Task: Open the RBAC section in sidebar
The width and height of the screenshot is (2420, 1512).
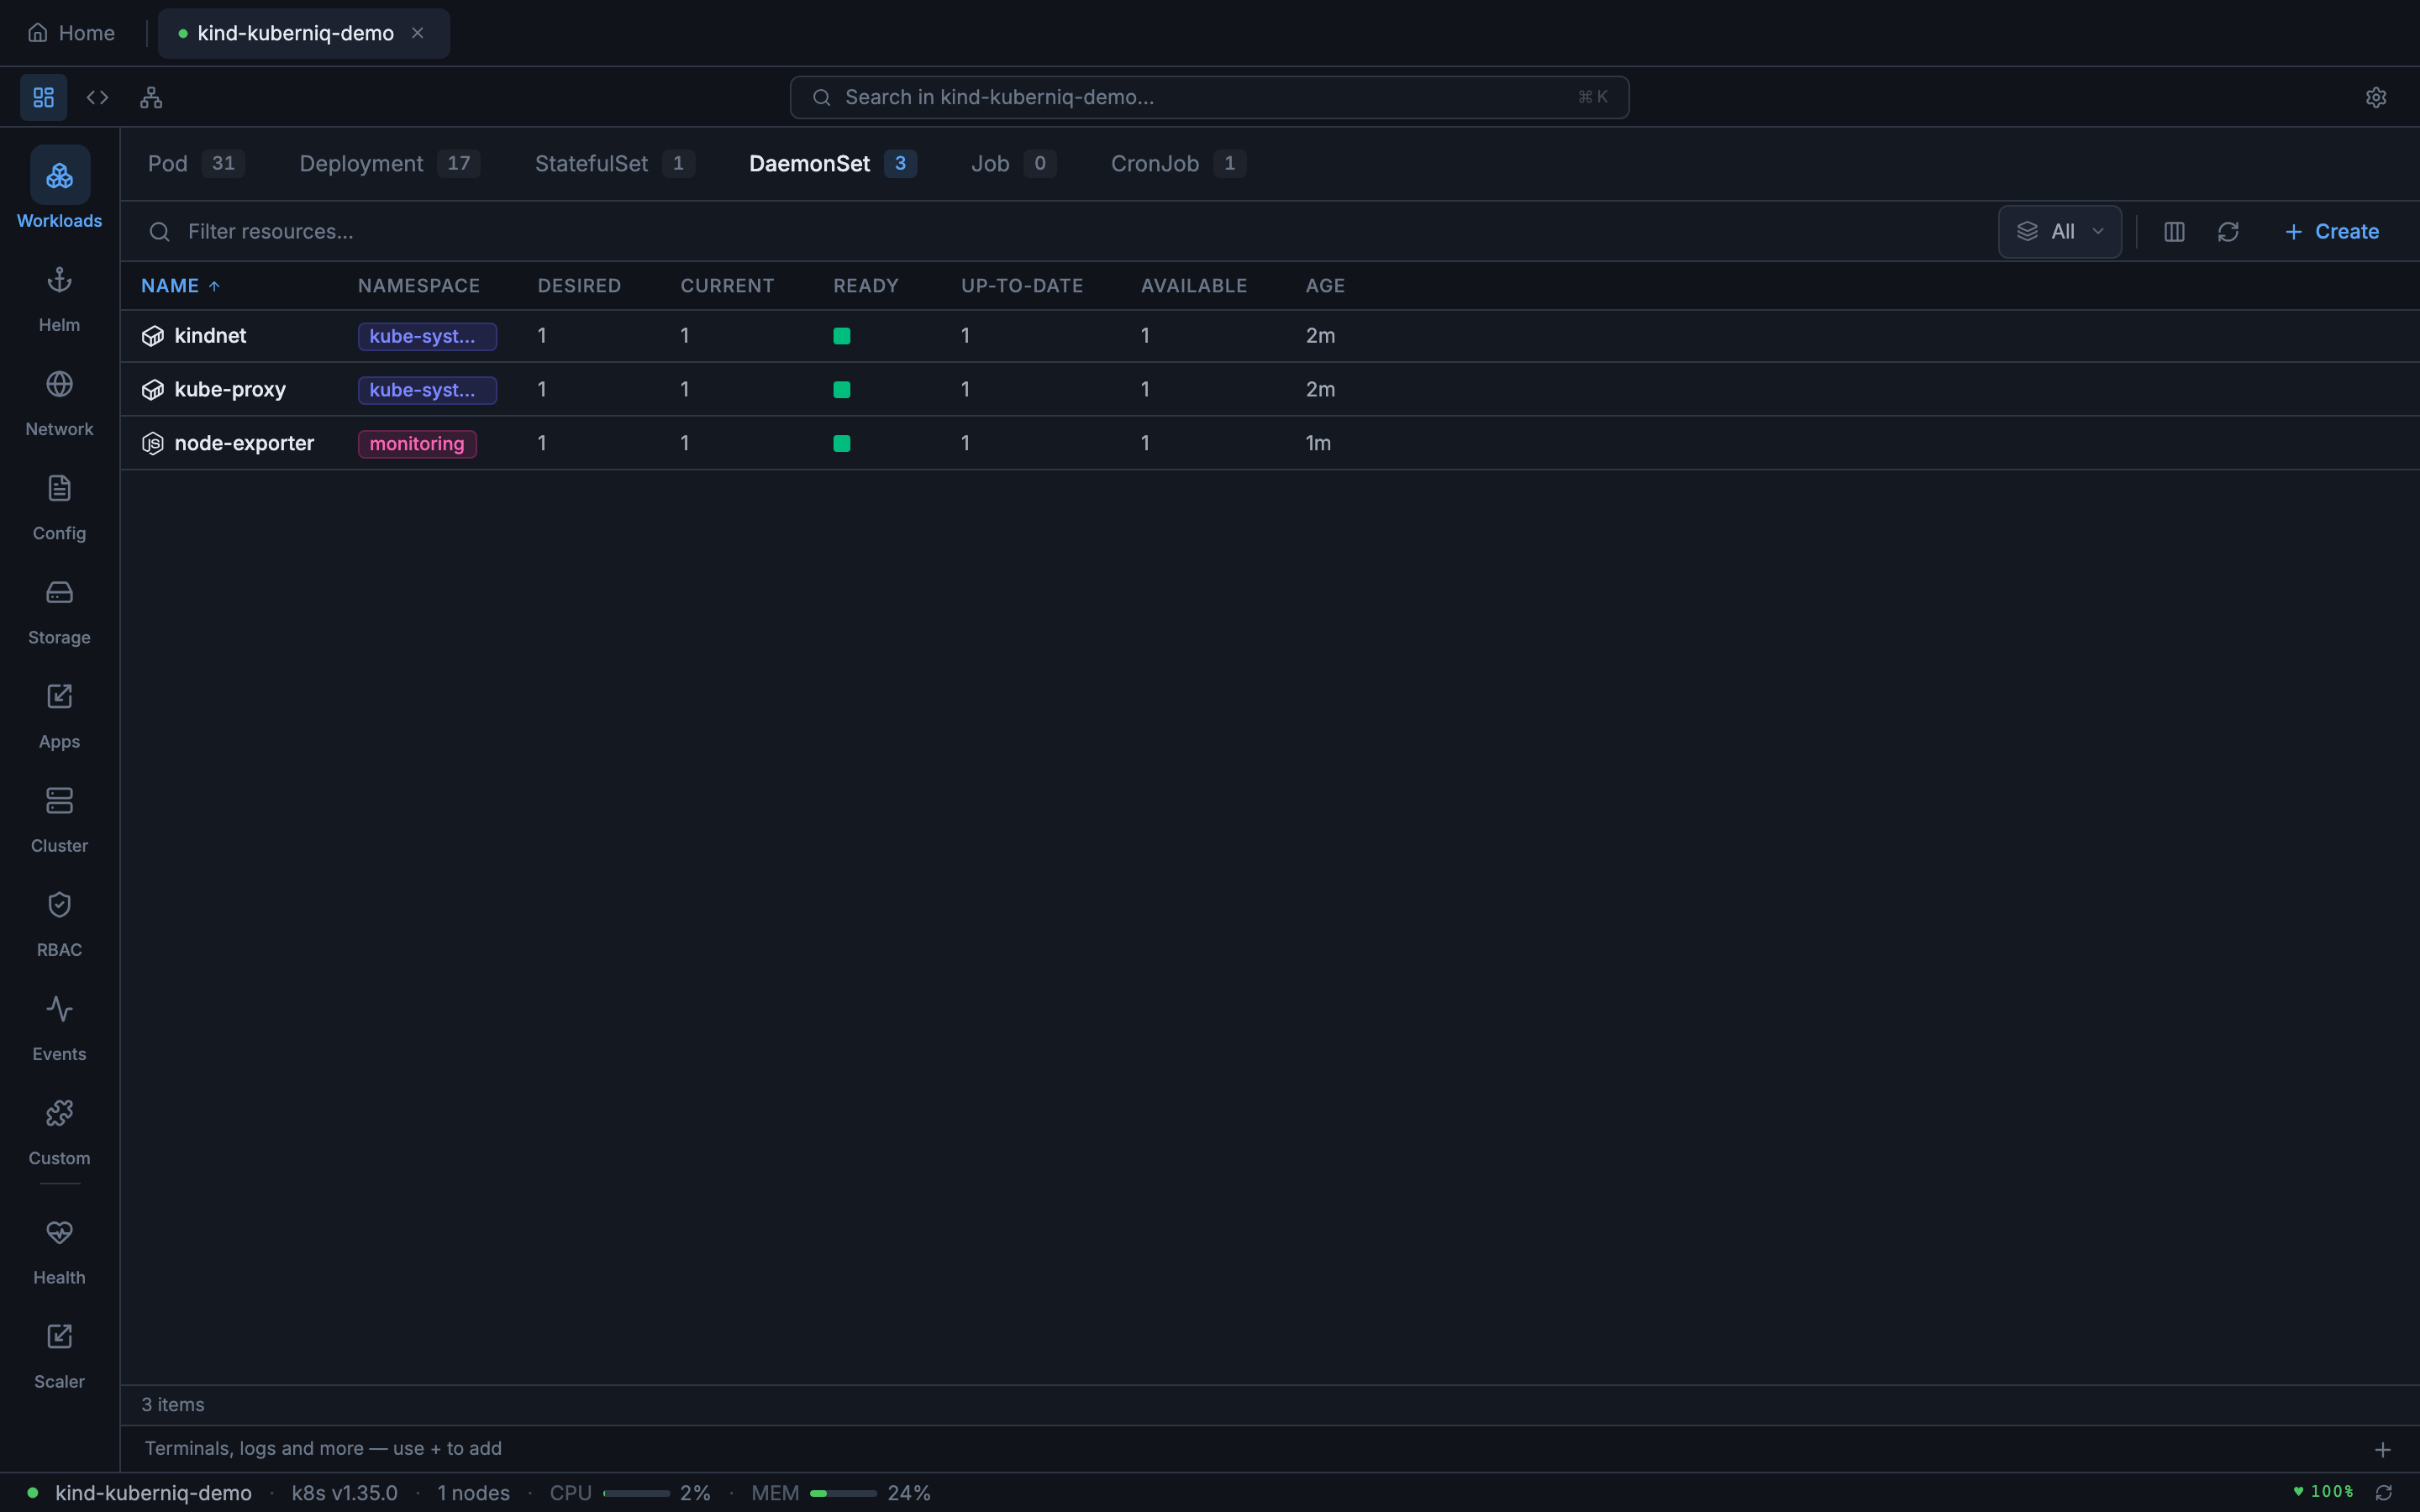Action: (x=59, y=920)
